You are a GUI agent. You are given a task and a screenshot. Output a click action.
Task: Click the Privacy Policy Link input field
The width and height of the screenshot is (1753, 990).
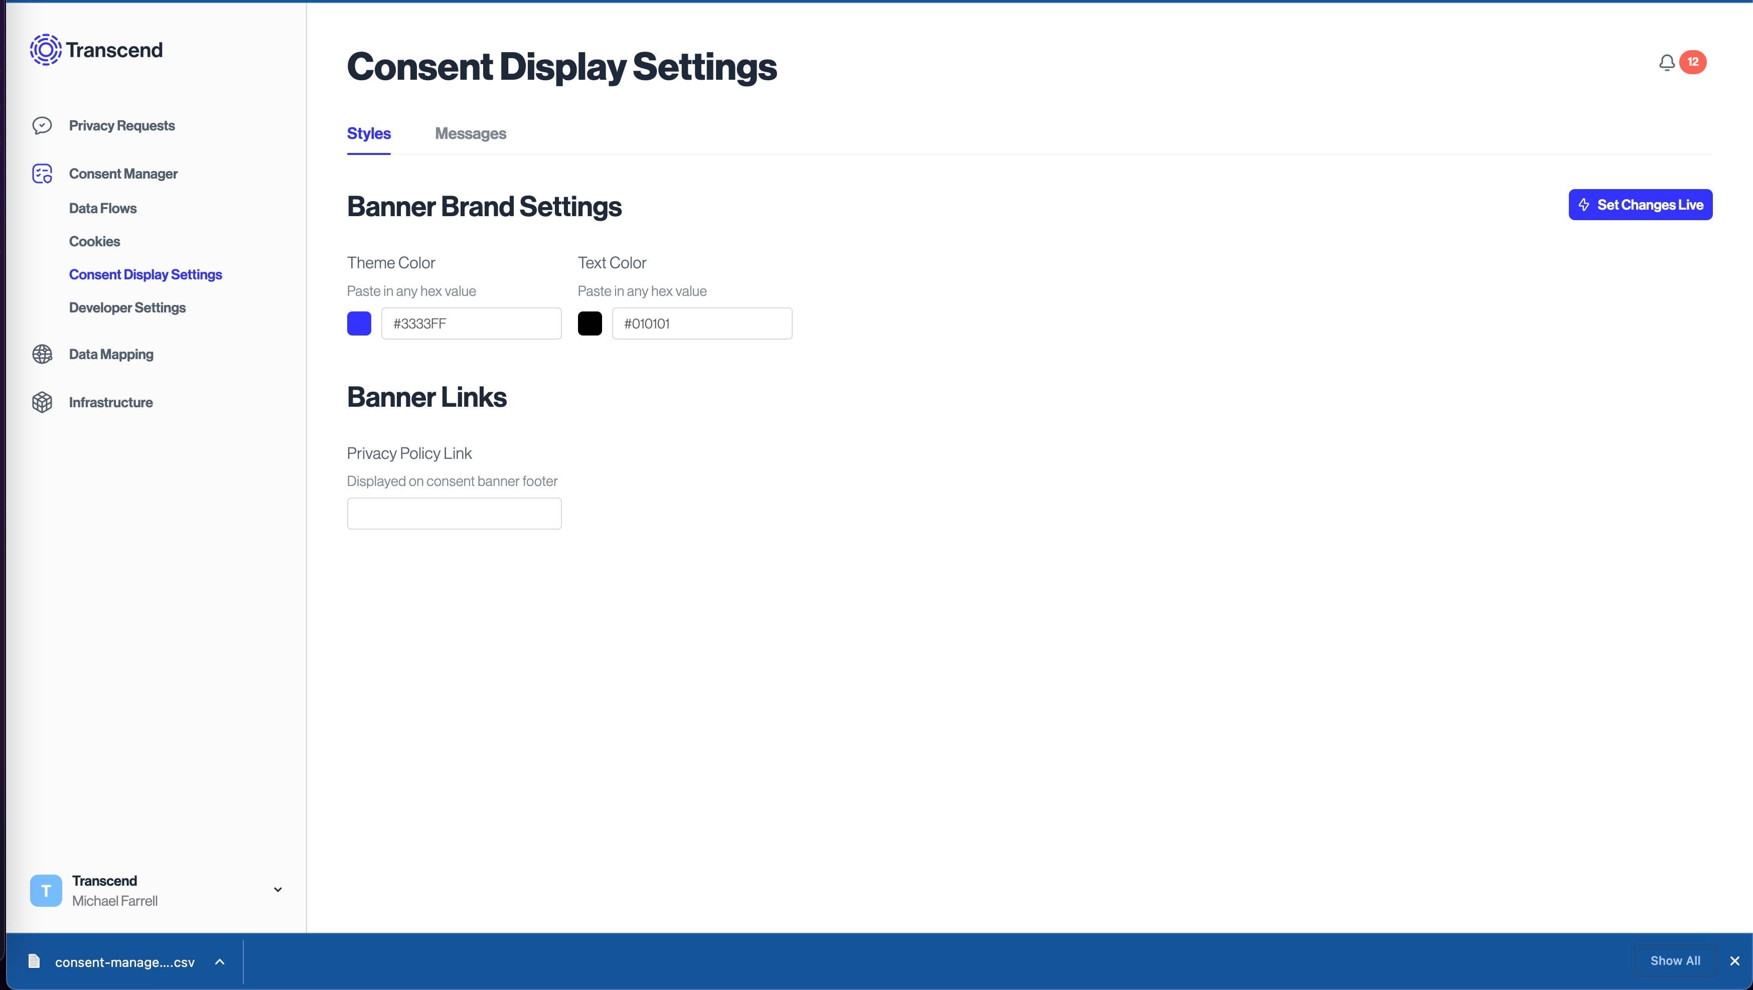pos(454,513)
